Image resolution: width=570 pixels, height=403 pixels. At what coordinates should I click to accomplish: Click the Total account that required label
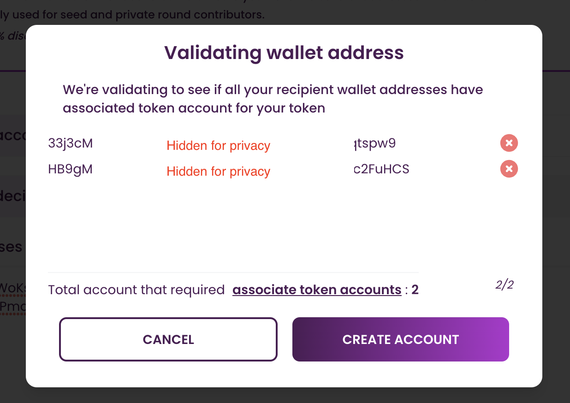(136, 290)
